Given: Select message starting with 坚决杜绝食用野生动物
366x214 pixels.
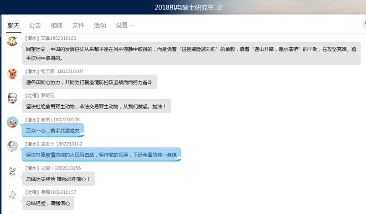Looking at the screenshot, I should (x=97, y=106).
